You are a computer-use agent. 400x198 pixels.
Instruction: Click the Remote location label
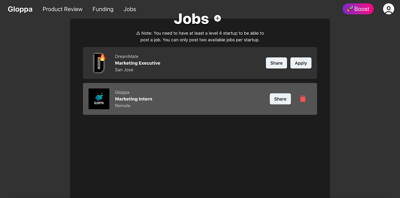tap(122, 106)
